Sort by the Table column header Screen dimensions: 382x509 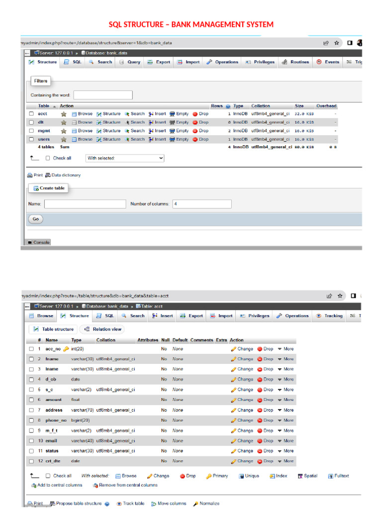tap(44, 106)
